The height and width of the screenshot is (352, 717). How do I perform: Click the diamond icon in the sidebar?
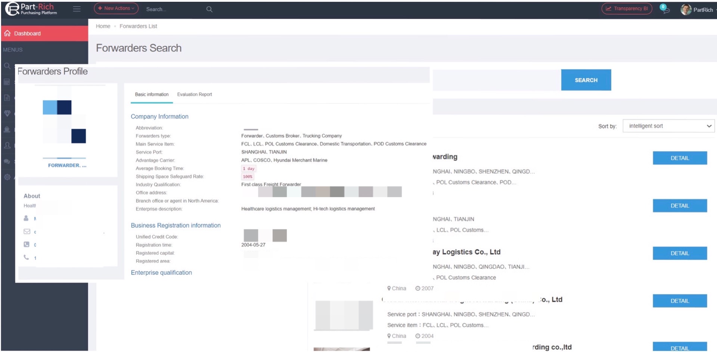pyautogui.click(x=7, y=113)
